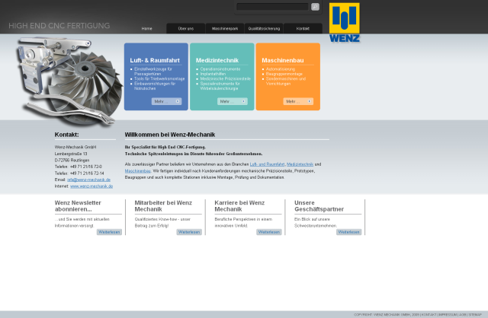Screen dimensions: 488x318
Task: Click the WENZ logo
Action: (x=344, y=22)
